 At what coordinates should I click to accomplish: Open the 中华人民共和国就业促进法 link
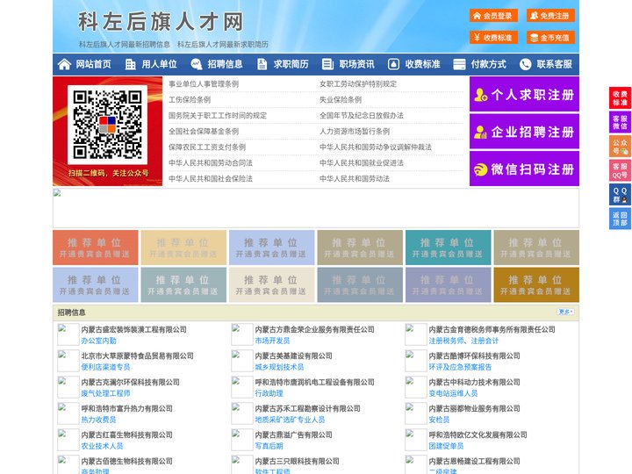click(361, 163)
